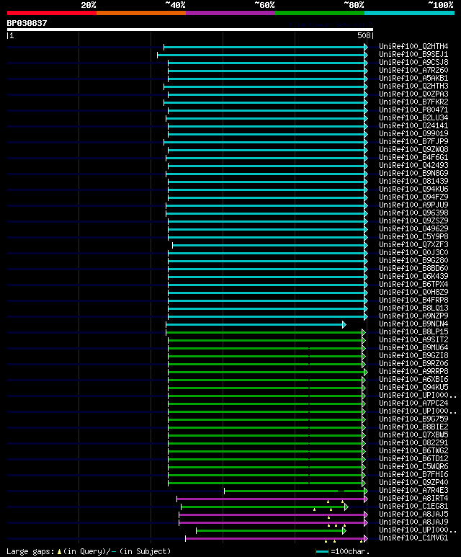Click UniRef100_A7PC24 label

tap(413, 403)
